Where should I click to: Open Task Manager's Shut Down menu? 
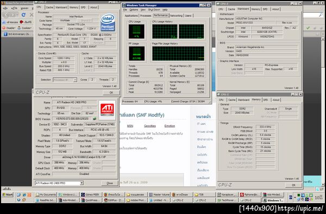point(154,10)
